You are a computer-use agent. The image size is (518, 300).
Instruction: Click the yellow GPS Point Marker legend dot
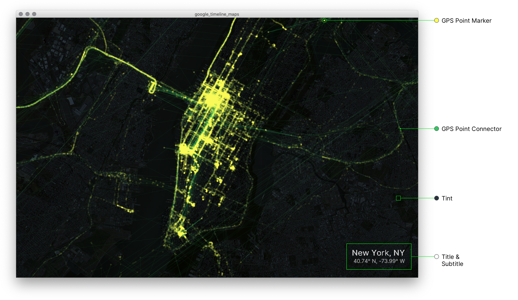click(437, 20)
